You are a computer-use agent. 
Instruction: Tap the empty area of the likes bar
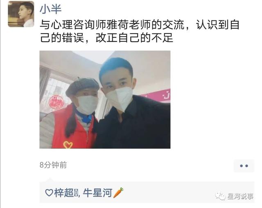pyautogui.click(x=167, y=192)
